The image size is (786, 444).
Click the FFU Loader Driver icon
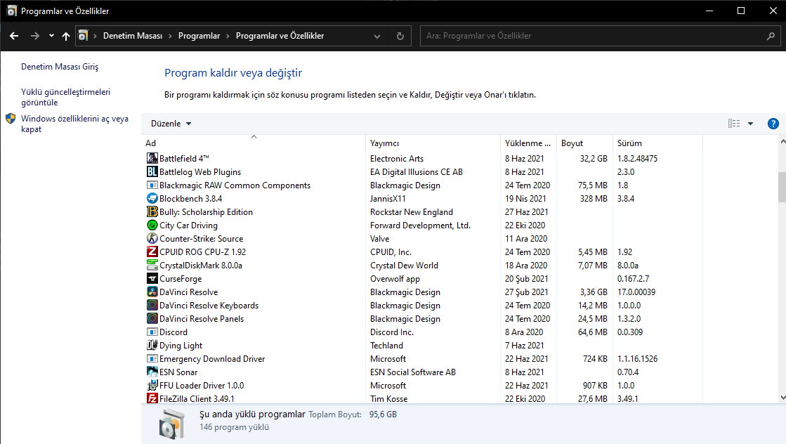152,386
